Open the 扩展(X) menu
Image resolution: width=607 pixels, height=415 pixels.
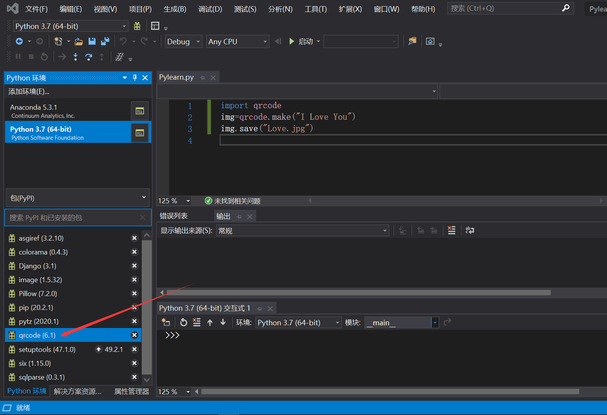[350, 9]
